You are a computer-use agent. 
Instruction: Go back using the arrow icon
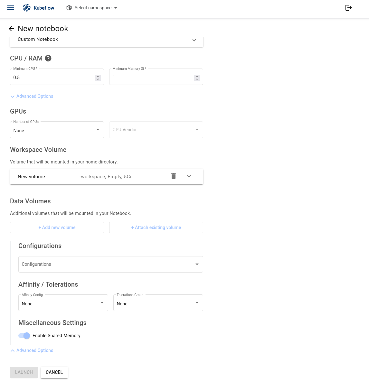(x=11, y=29)
